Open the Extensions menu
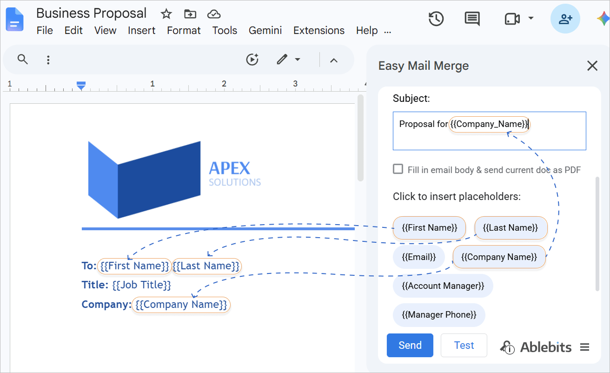This screenshot has height=373, width=610. click(319, 31)
